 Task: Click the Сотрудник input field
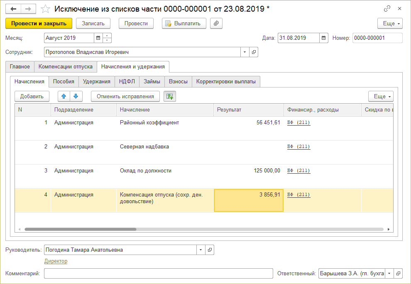[142, 52]
